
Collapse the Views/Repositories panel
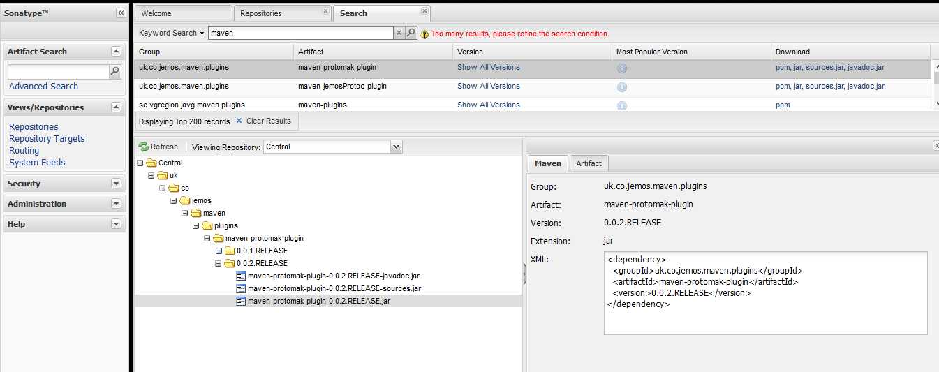coord(116,107)
